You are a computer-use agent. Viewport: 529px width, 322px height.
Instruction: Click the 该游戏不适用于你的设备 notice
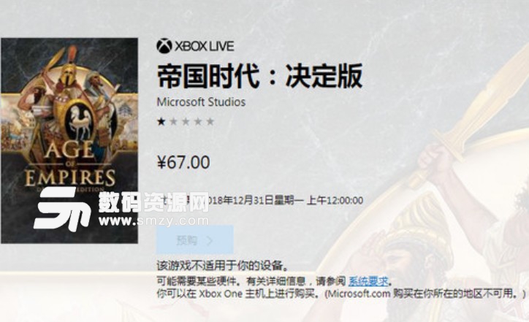coord(223,266)
